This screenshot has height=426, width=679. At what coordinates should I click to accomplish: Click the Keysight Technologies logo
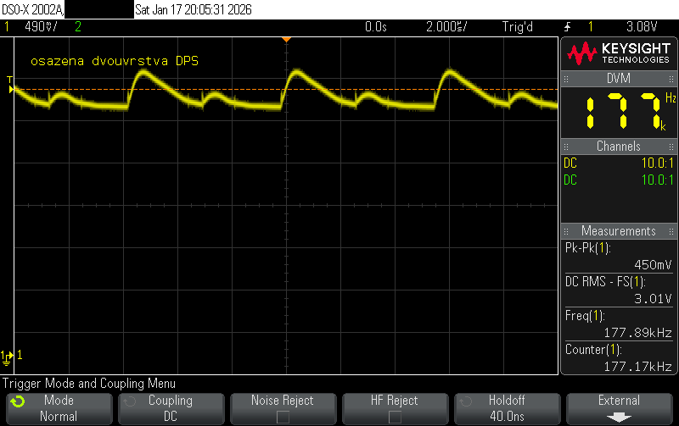click(619, 54)
